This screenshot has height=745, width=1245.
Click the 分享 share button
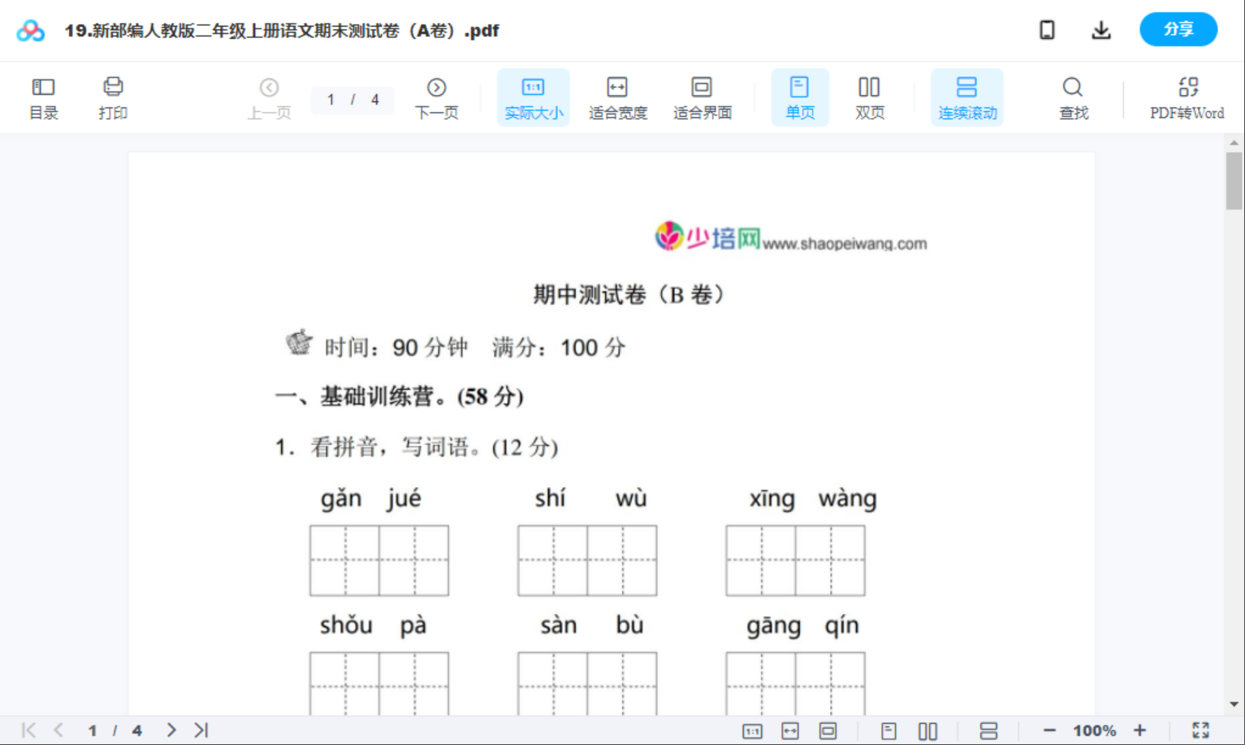coord(1178,29)
